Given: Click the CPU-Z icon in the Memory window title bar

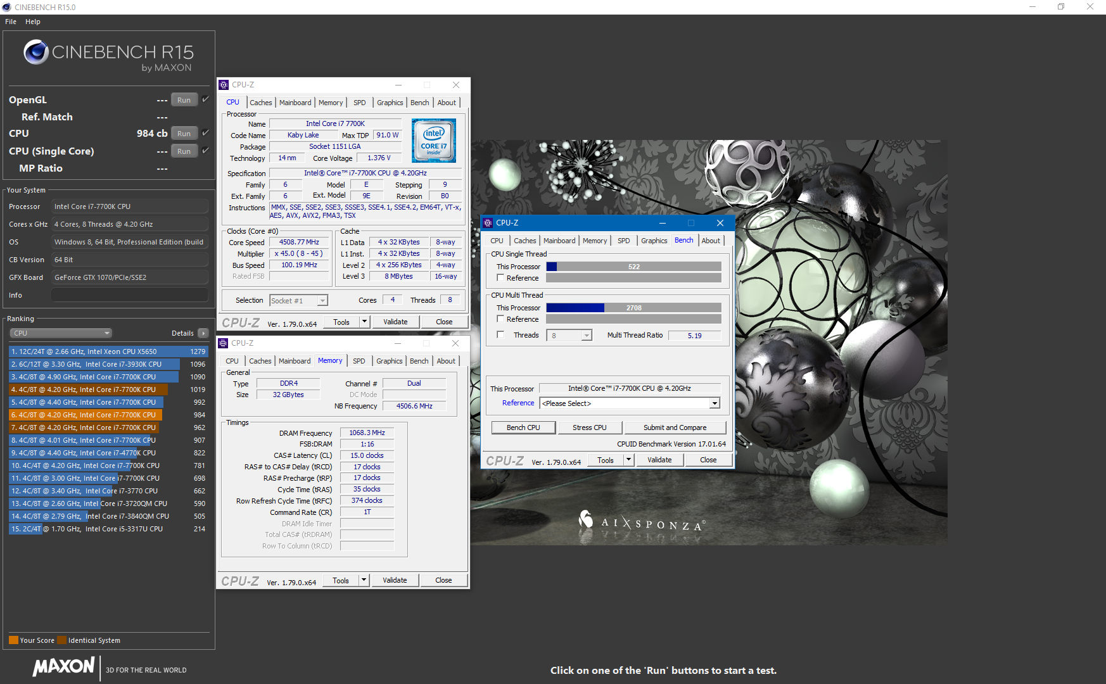Looking at the screenshot, I should pyautogui.click(x=223, y=343).
